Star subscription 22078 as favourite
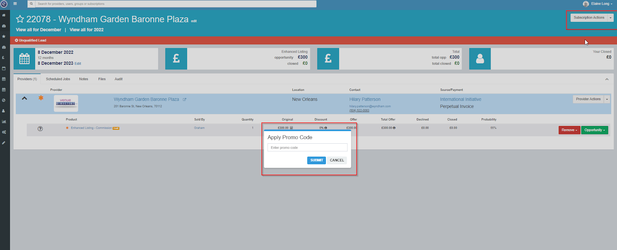Screen dimensions: 617x250 (x=20, y=19)
